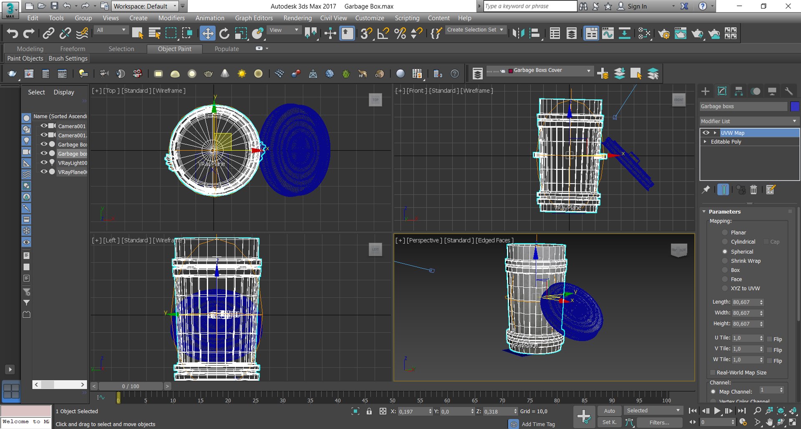Image resolution: width=801 pixels, height=429 pixels.
Task: Click the Undo arrow icon
Action: click(x=13, y=33)
